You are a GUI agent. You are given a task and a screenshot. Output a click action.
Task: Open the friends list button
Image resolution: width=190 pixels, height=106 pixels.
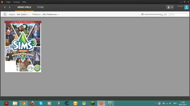point(170,7)
